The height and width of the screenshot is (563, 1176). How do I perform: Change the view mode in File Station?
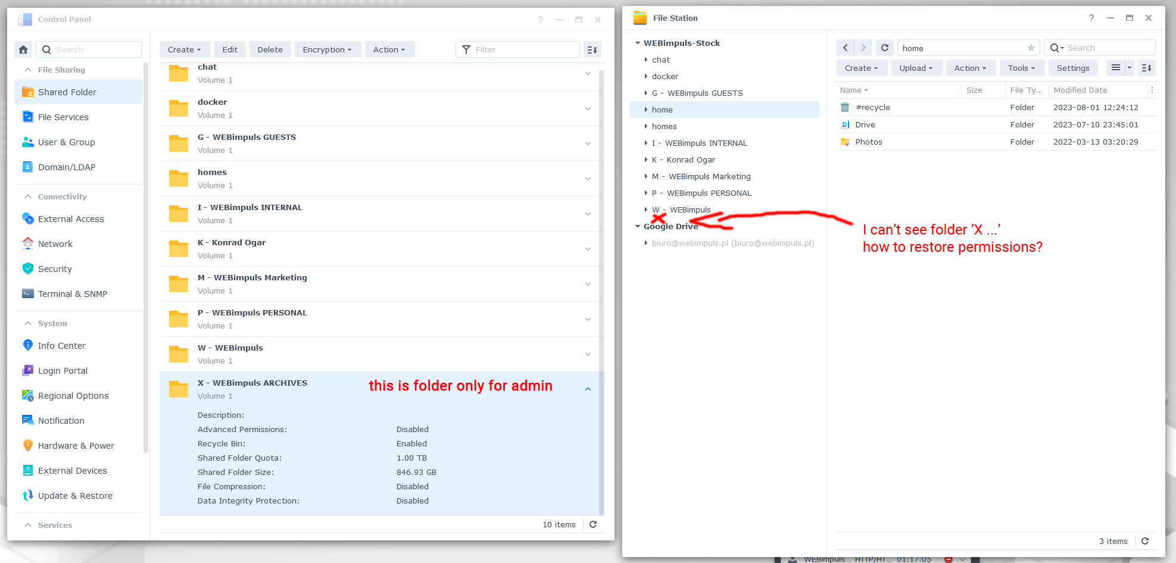pos(1116,68)
